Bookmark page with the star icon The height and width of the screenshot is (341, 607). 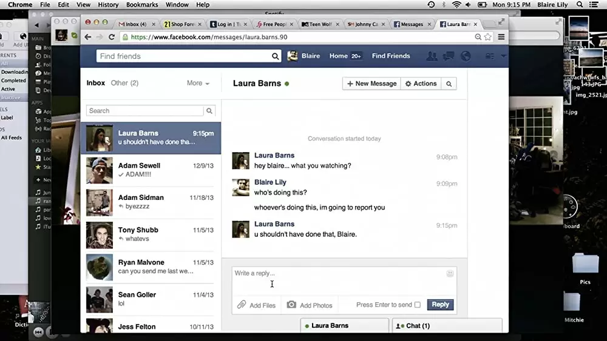(x=487, y=37)
